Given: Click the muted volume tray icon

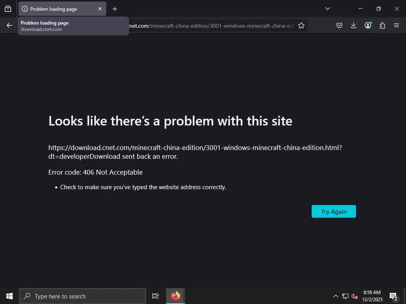Looking at the screenshot, I should click(x=354, y=296).
